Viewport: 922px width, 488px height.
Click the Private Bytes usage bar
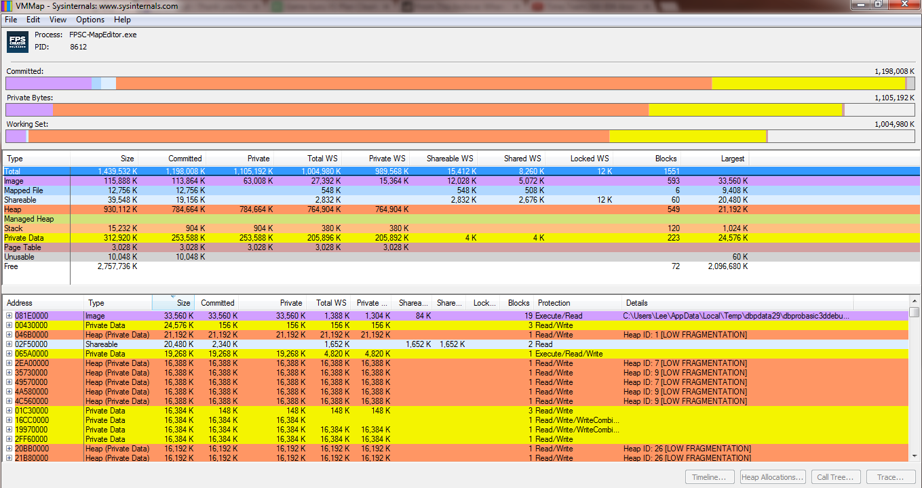click(461, 110)
